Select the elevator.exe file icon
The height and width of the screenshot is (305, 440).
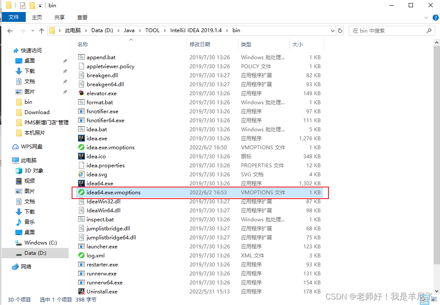81,93
